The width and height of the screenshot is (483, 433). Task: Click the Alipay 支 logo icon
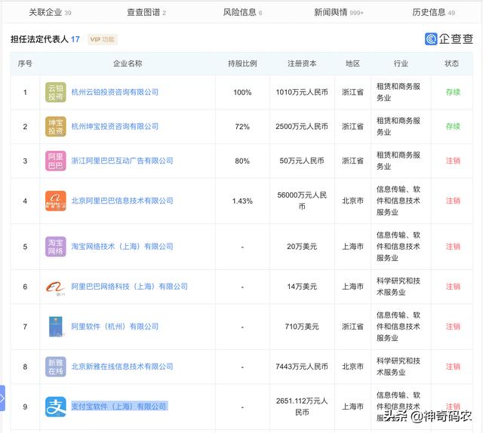click(55, 407)
